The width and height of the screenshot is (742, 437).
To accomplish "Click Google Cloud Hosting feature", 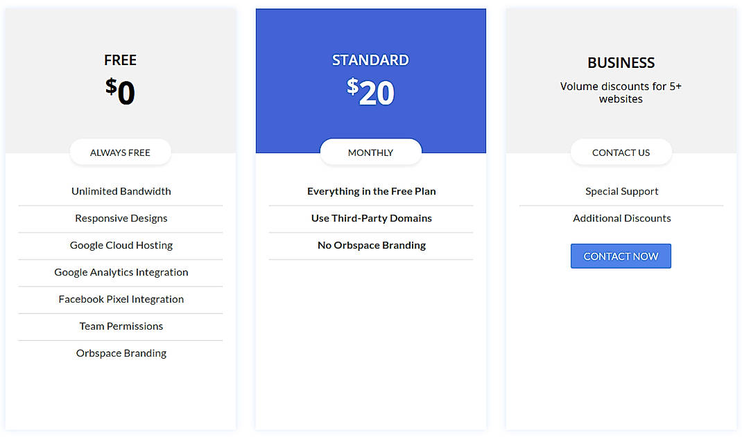I will click(x=121, y=245).
